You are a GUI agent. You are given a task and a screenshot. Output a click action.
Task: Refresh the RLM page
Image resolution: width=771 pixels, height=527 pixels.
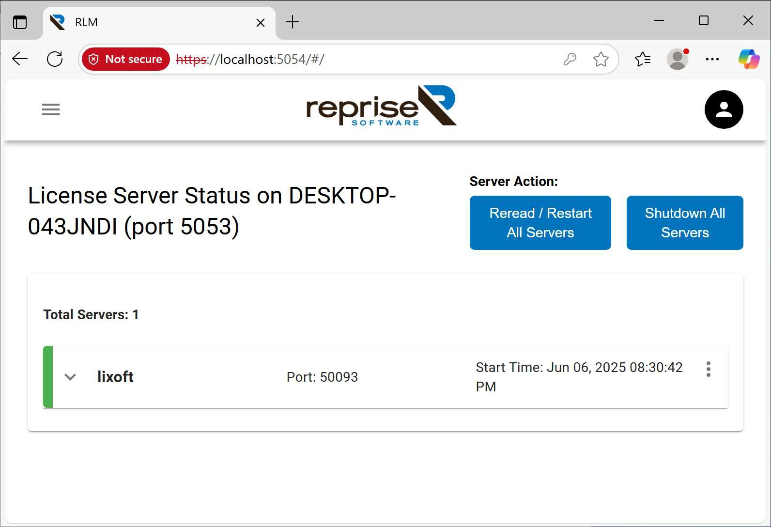(x=55, y=59)
